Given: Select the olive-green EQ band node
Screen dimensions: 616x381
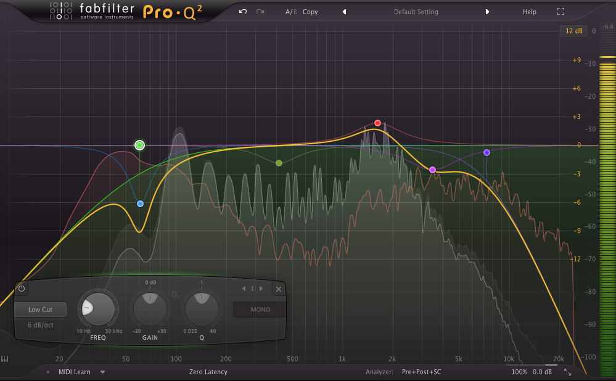Looking at the screenshot, I should pyautogui.click(x=279, y=163).
